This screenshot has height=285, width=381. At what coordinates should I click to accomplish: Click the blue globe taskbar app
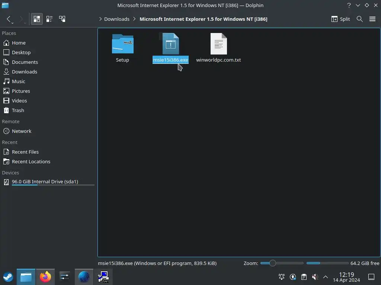84,277
